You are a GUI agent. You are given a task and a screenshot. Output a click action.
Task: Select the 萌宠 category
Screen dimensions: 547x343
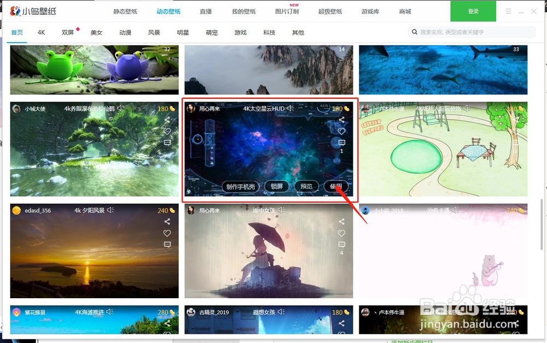click(212, 32)
